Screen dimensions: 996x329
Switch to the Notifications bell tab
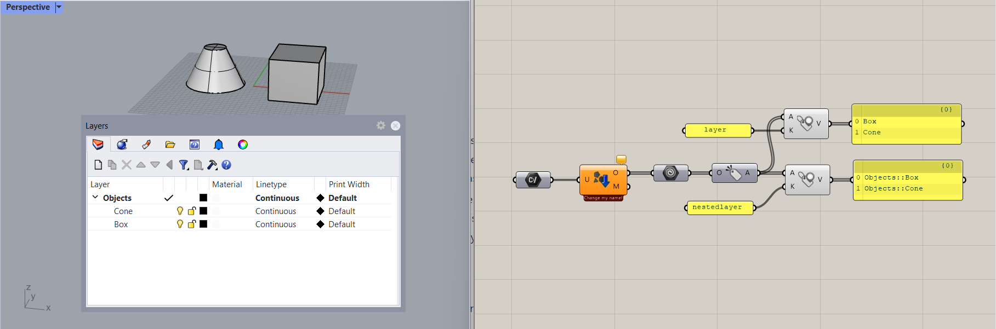click(x=219, y=145)
